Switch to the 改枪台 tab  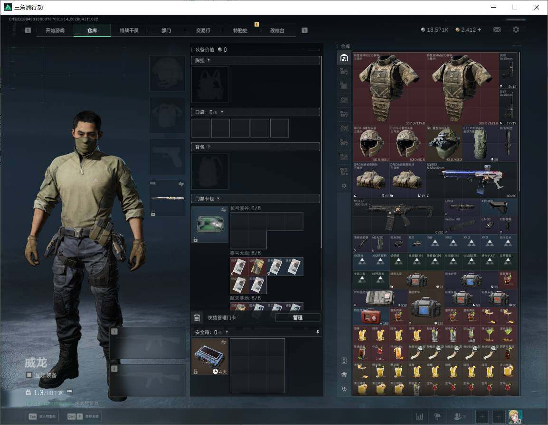[x=277, y=30]
